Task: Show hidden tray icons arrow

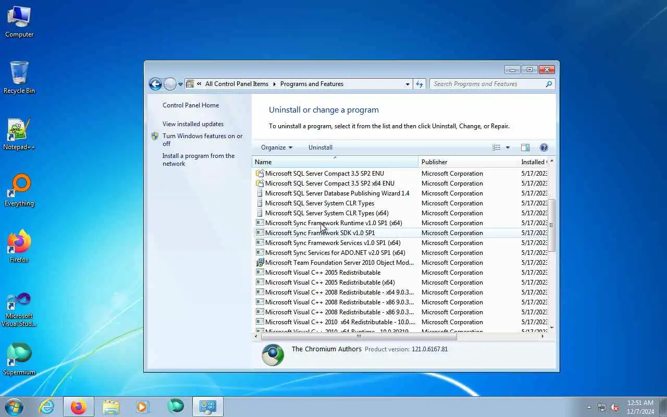Action: [x=589, y=407]
